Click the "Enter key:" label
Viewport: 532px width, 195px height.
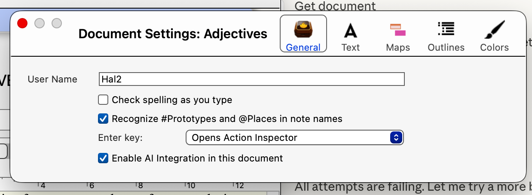click(120, 138)
